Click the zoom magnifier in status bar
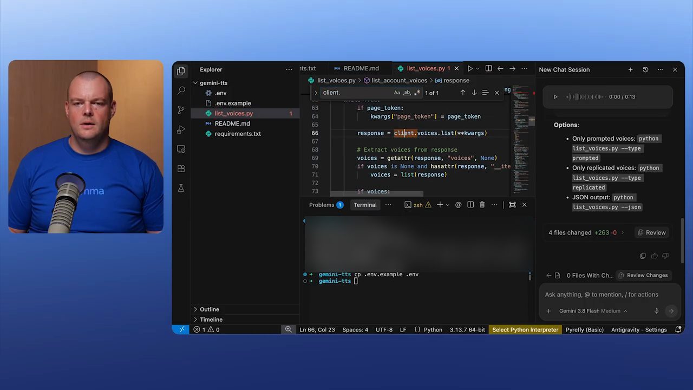 288,329
